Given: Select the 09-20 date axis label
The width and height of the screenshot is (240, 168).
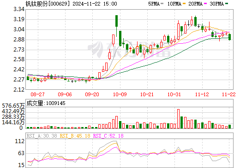Looking at the screenshot, I should point(92,94).
